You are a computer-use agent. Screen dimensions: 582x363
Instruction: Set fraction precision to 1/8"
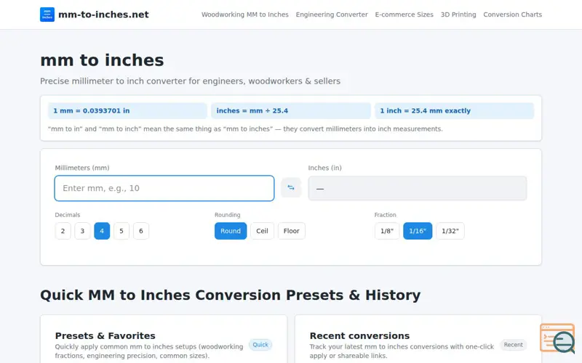click(387, 231)
